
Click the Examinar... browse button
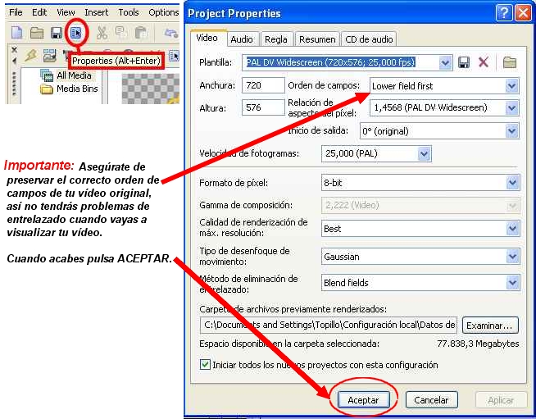[490, 326]
